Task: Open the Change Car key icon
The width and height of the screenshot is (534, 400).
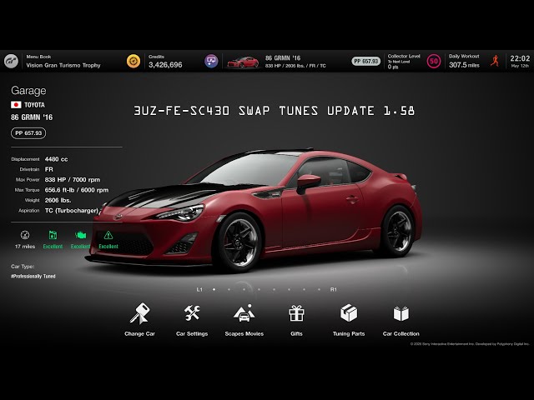Action: click(x=139, y=313)
